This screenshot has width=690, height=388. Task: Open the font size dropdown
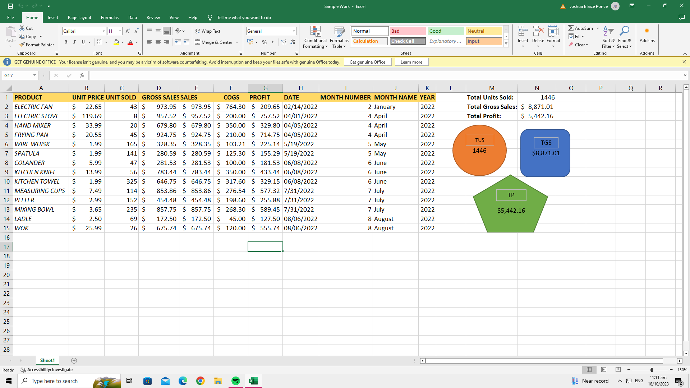(x=120, y=31)
